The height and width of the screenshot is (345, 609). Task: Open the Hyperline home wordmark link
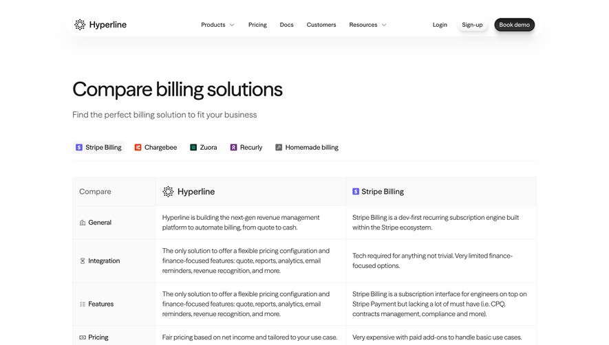tap(107, 25)
